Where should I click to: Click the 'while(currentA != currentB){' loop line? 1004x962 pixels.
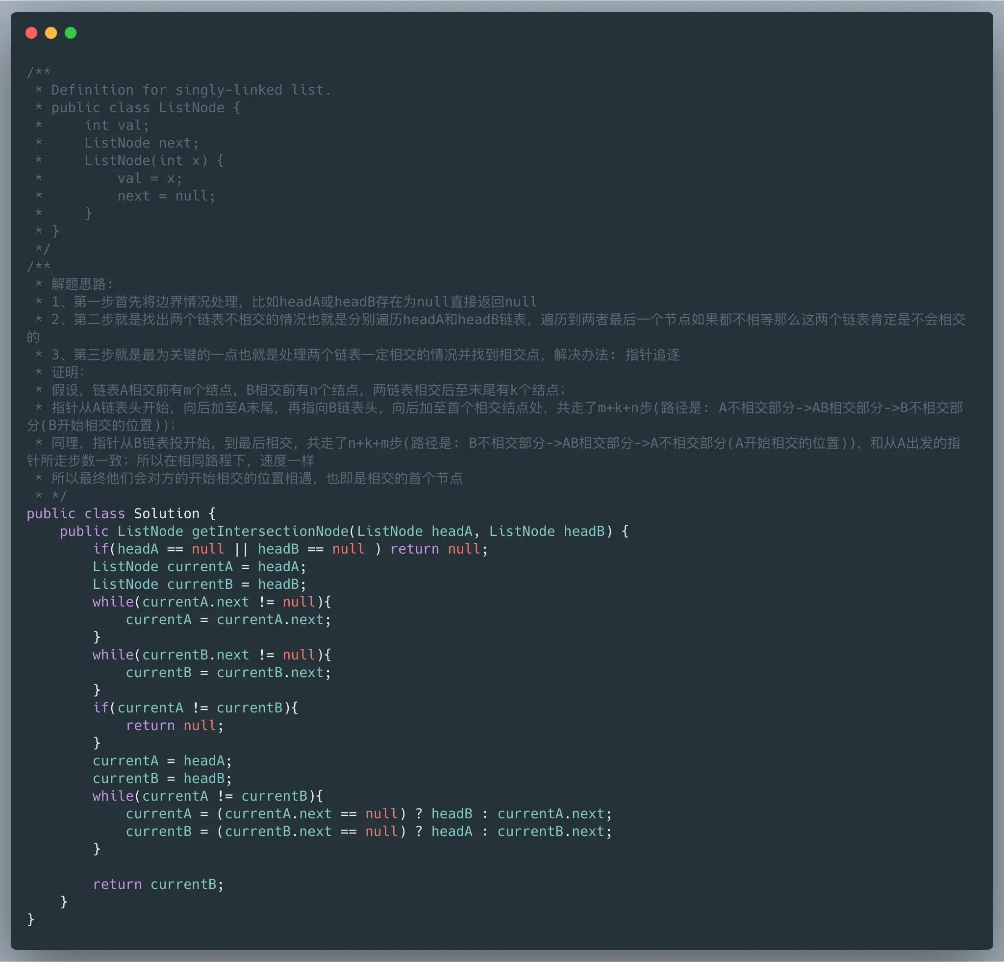click(x=207, y=796)
